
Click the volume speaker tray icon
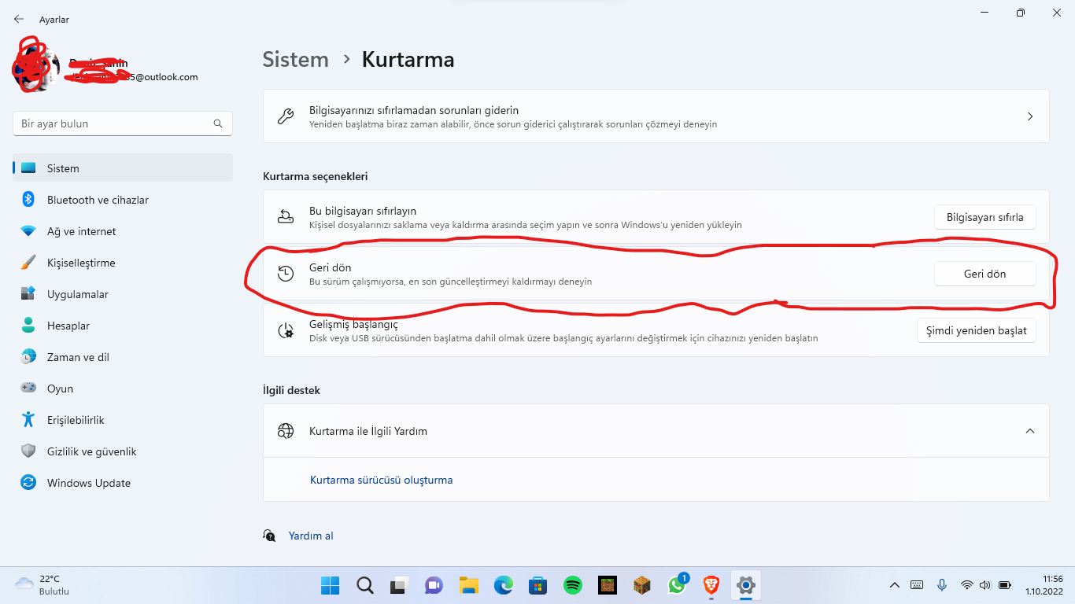point(984,585)
